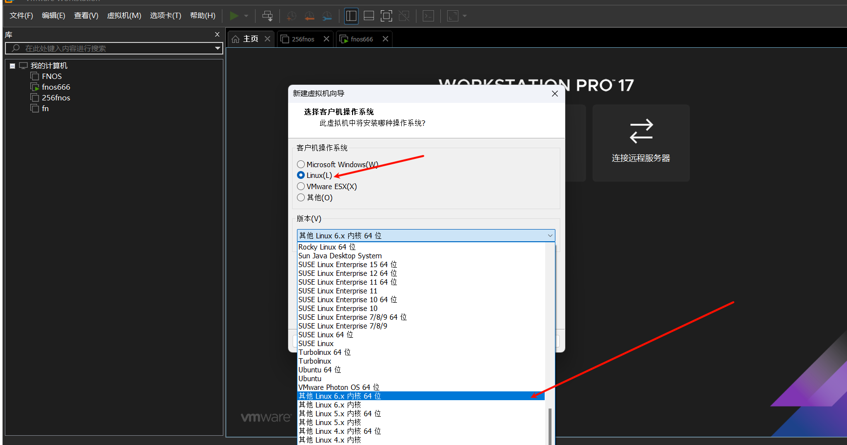Close the 主页 tab
The height and width of the screenshot is (445, 847).
click(267, 39)
